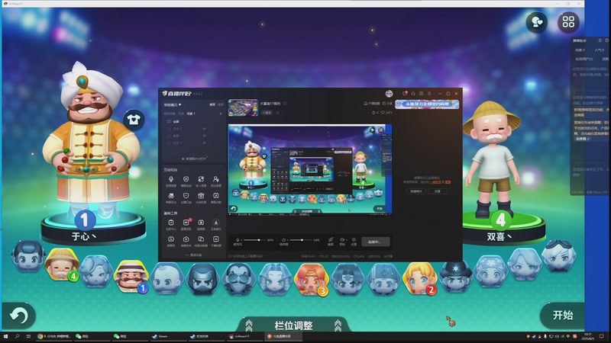
Task: Select portrait 竖屏 orientation option
Action: pyautogui.click(x=221, y=104)
